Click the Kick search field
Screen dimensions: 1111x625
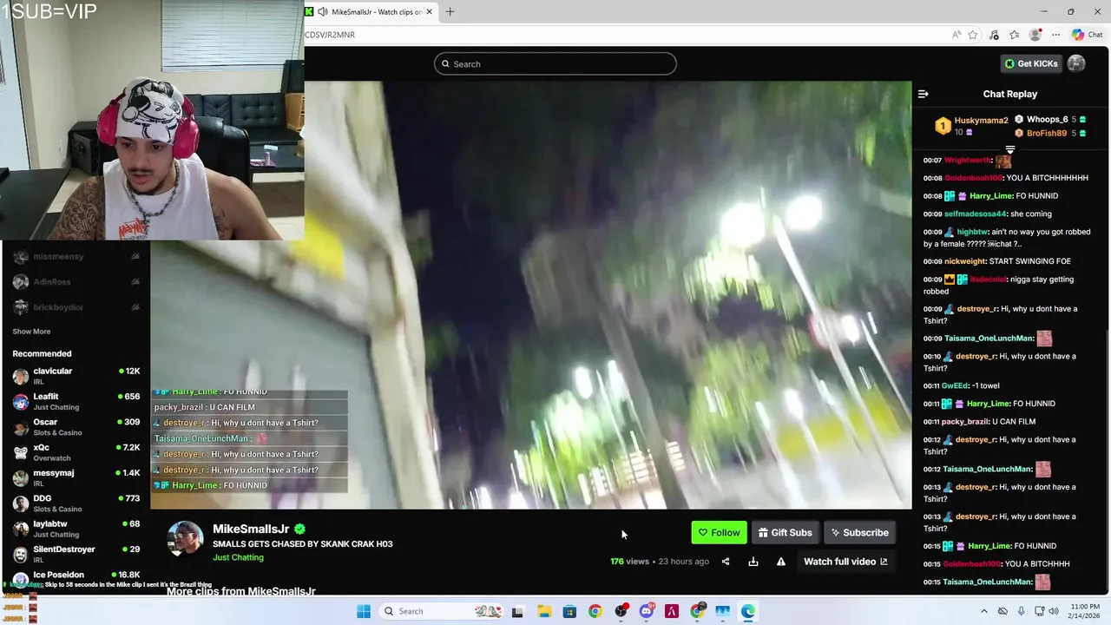555,63
